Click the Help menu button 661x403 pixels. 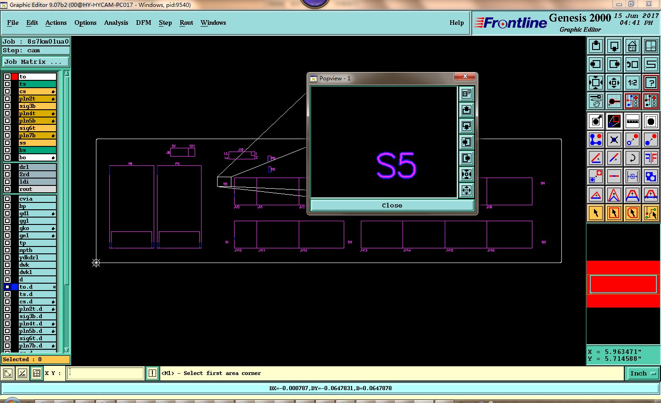[x=457, y=22]
